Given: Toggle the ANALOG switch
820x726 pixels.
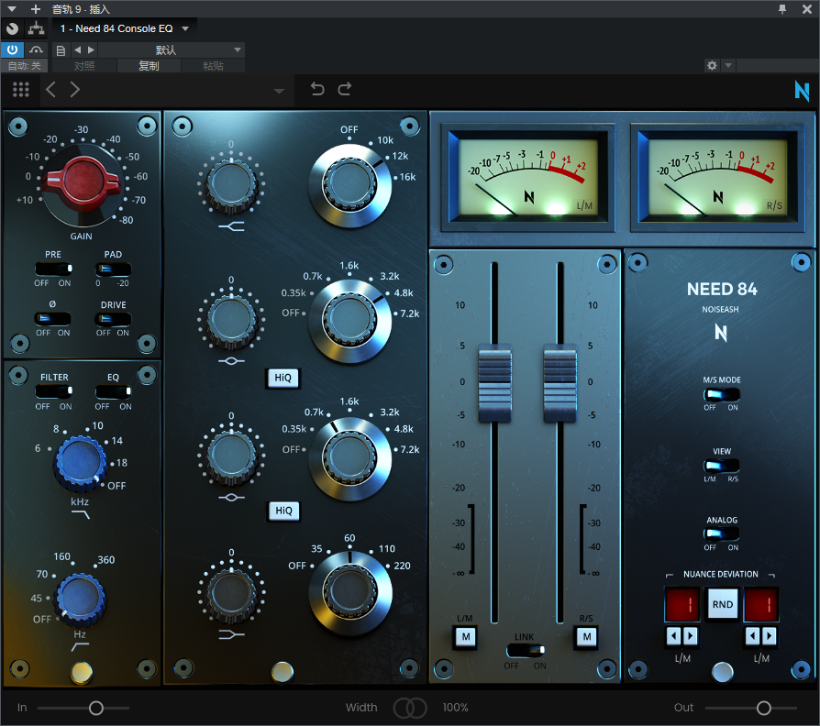Looking at the screenshot, I should click(x=721, y=533).
